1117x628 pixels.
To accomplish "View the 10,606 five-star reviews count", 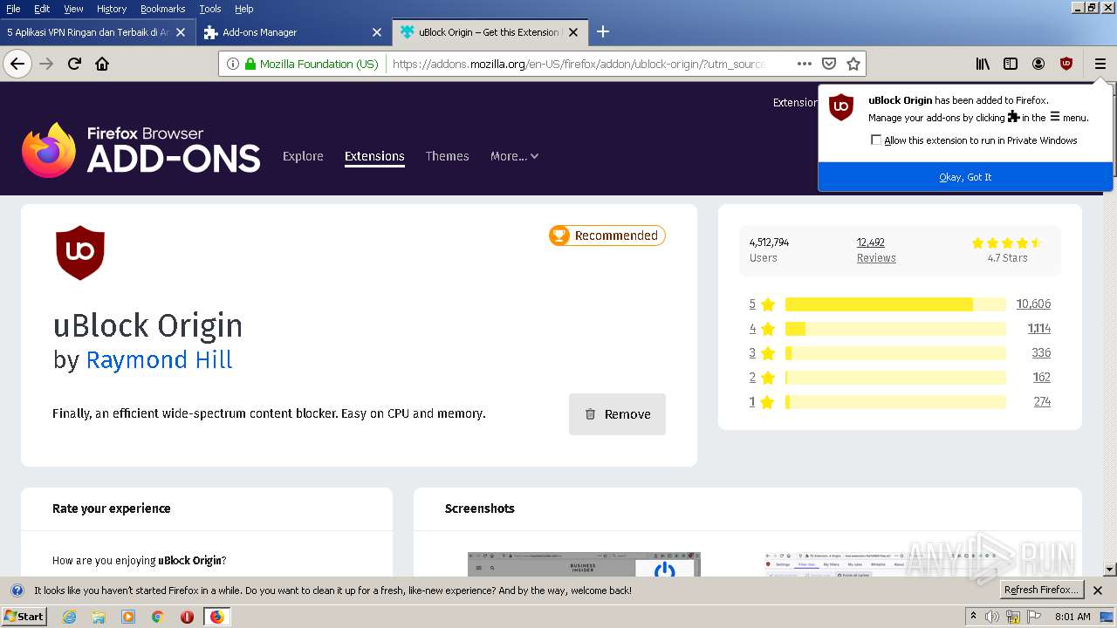I will [1033, 304].
